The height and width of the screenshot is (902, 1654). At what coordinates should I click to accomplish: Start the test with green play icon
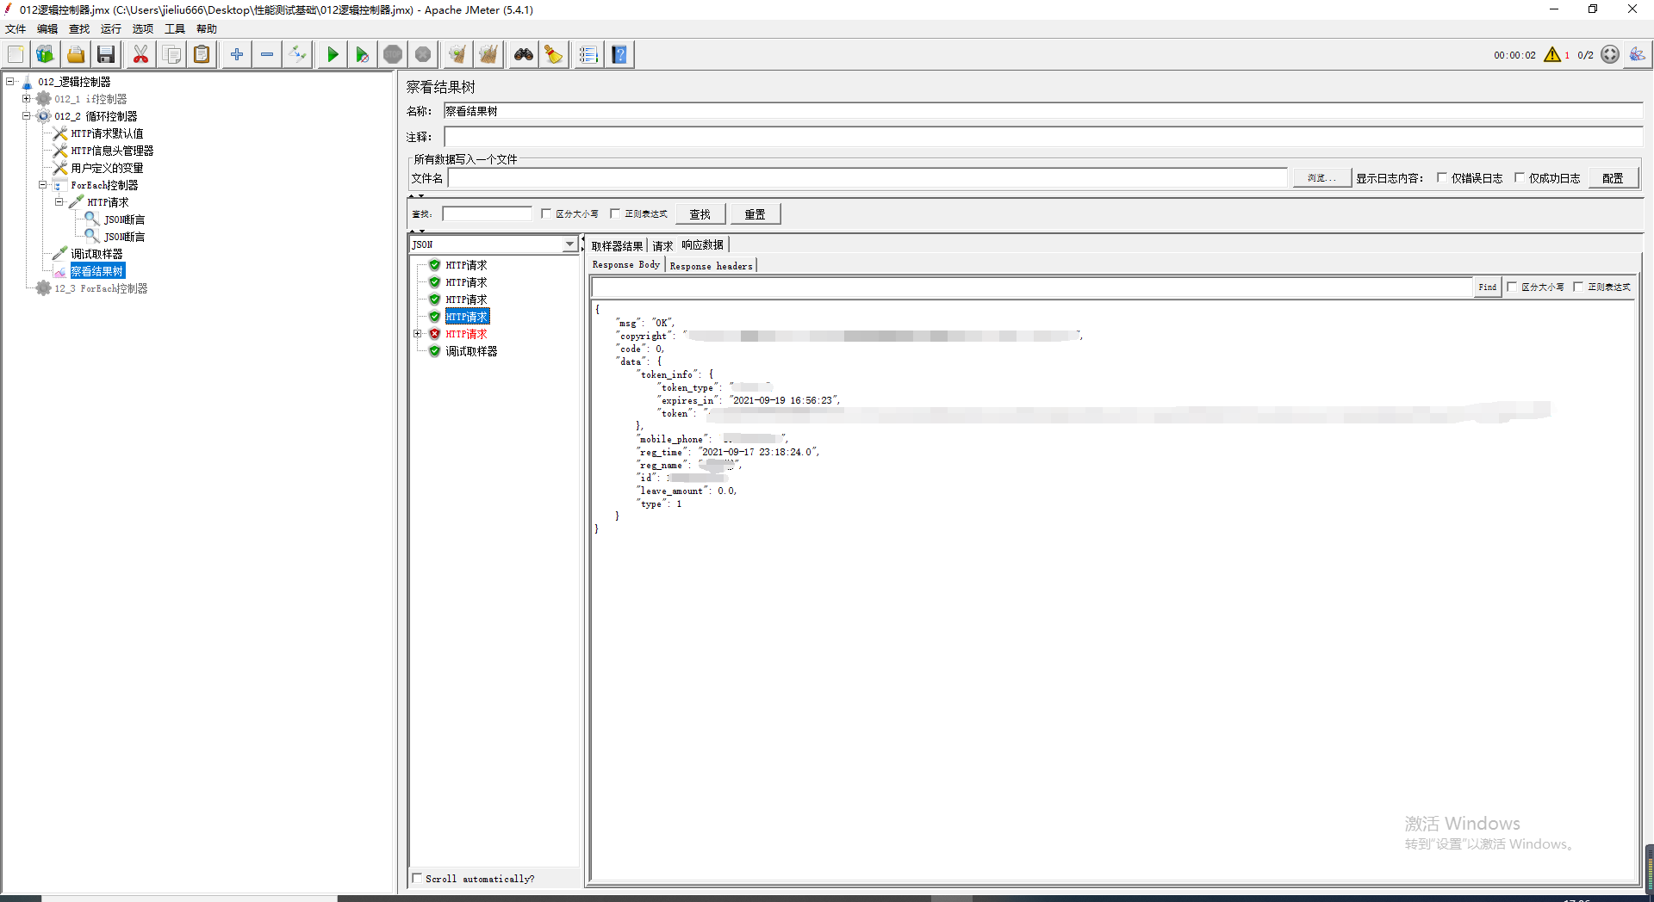tap(333, 54)
